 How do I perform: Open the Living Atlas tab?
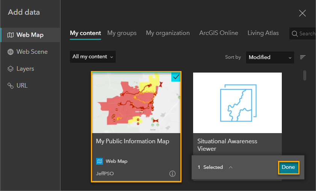pyautogui.click(x=263, y=33)
